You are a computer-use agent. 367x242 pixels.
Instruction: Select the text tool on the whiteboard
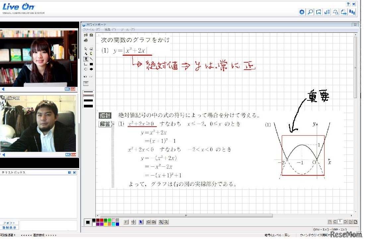(x=86, y=54)
